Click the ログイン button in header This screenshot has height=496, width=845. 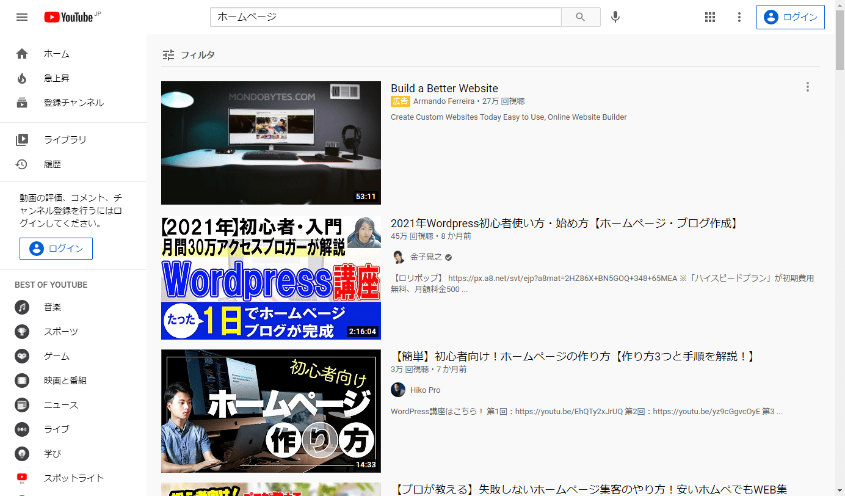791,17
